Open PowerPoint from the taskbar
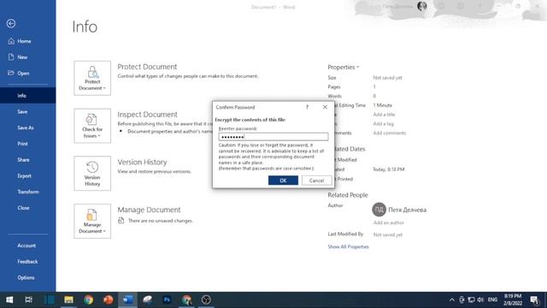The height and width of the screenshot is (308, 547). (x=108, y=300)
